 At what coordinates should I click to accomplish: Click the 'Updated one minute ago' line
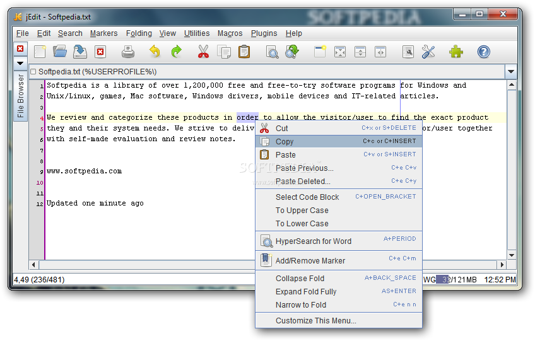(95, 203)
